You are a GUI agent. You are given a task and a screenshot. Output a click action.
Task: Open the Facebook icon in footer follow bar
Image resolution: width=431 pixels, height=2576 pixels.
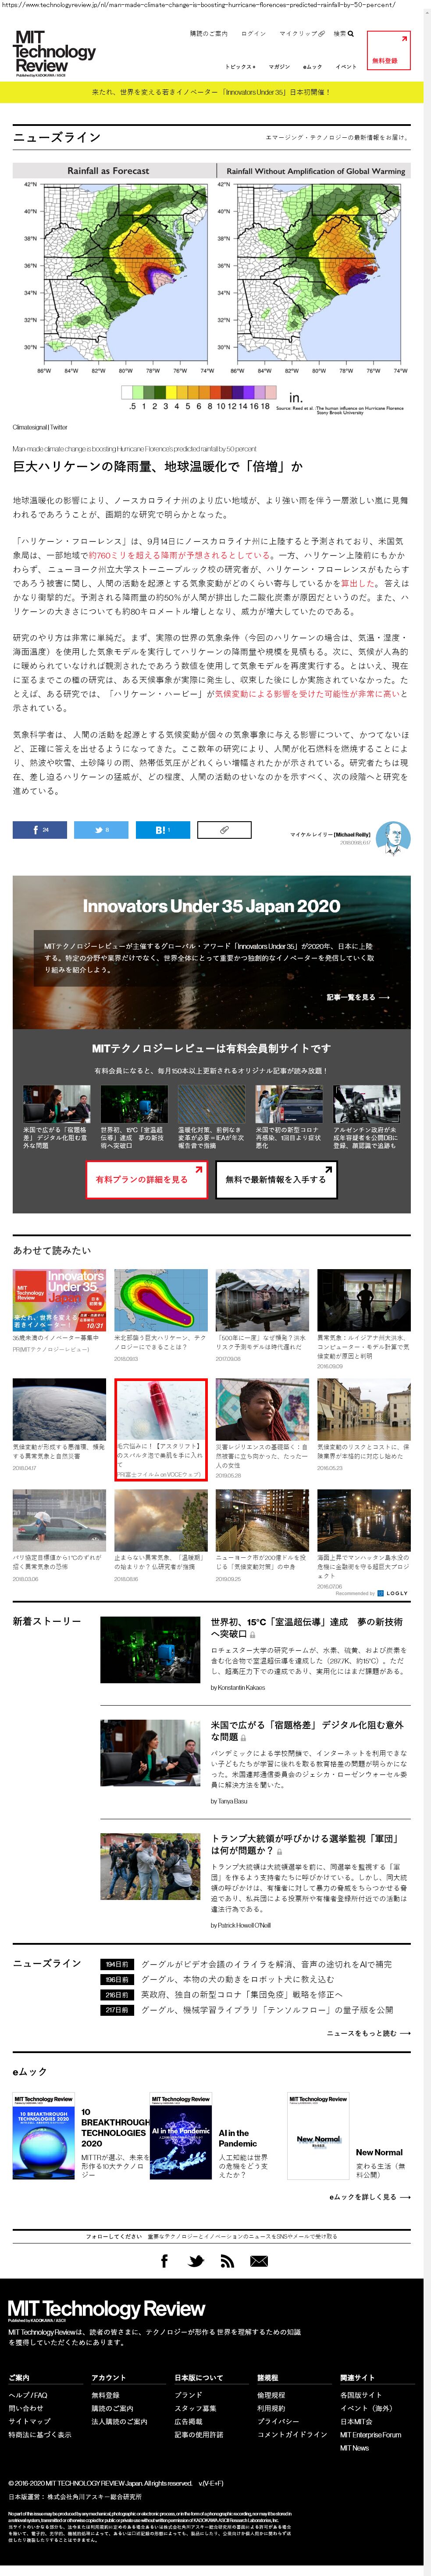165,2261
